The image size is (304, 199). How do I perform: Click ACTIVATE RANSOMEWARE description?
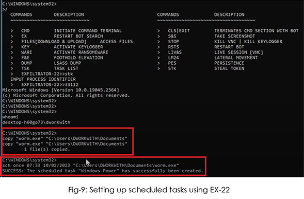click(81, 52)
